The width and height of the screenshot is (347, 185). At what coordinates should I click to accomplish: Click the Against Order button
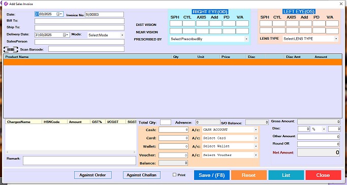tap(93, 175)
